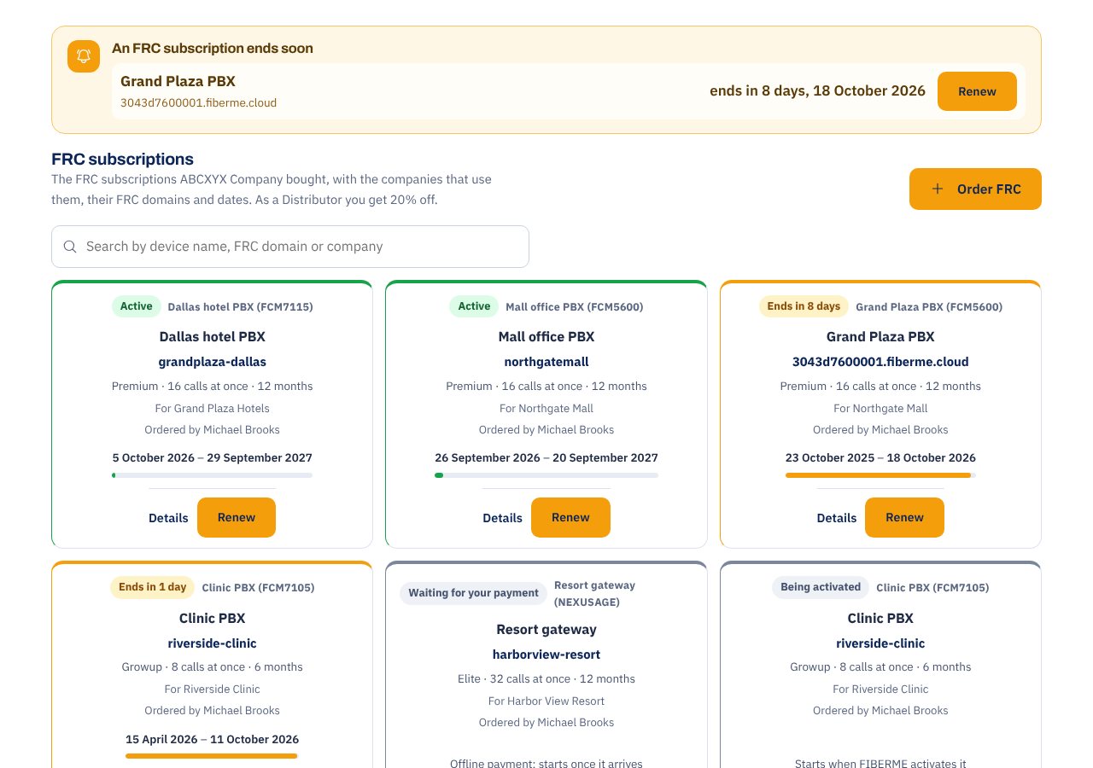View Details for Mall office PBX
This screenshot has width=1093, height=768.
[502, 518]
